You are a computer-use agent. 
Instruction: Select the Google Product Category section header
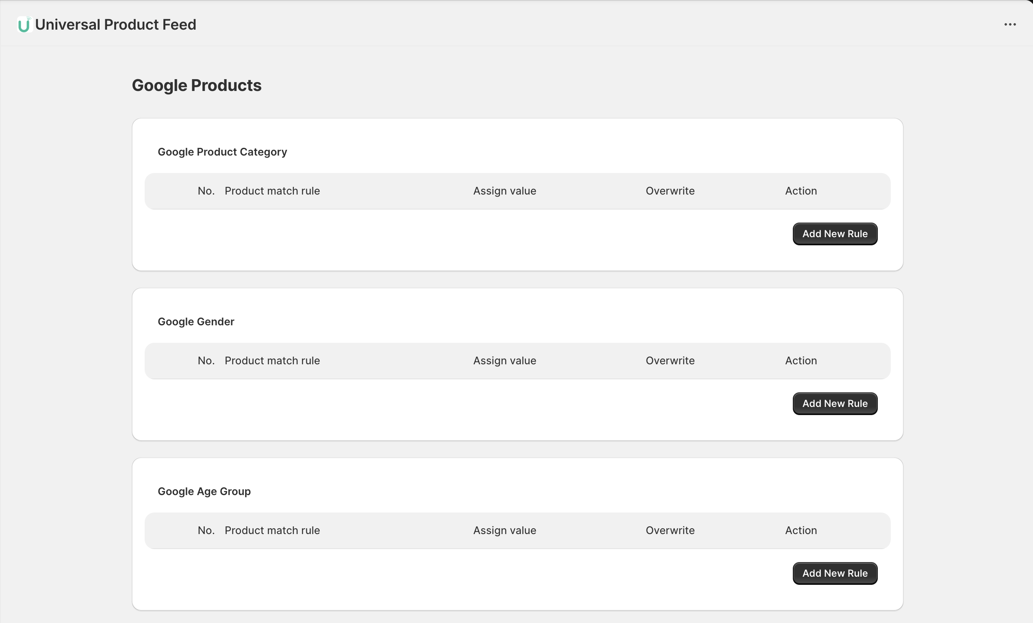click(222, 151)
